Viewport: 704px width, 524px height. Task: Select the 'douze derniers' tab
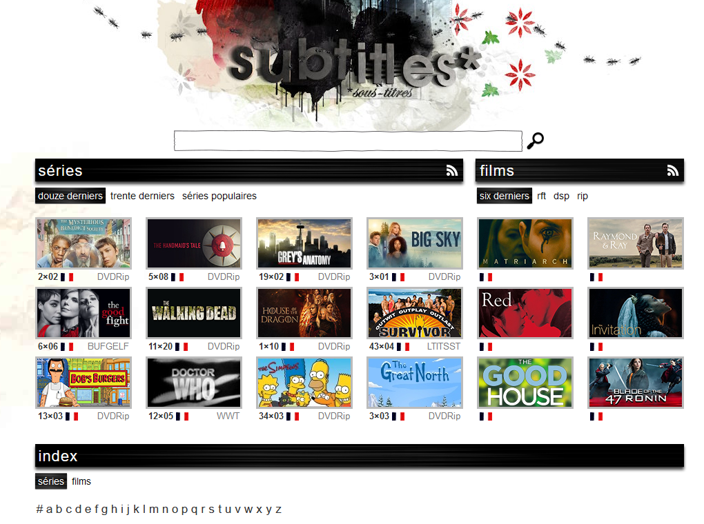pos(70,196)
